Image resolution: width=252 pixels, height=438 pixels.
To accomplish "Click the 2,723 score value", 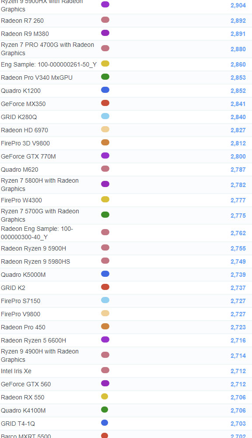I will 238,327.
